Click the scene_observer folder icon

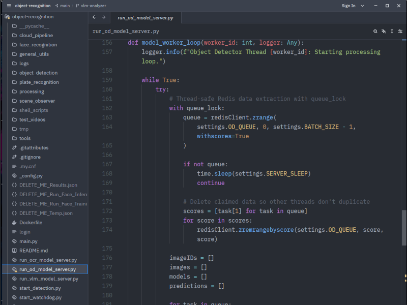[x=15, y=101]
